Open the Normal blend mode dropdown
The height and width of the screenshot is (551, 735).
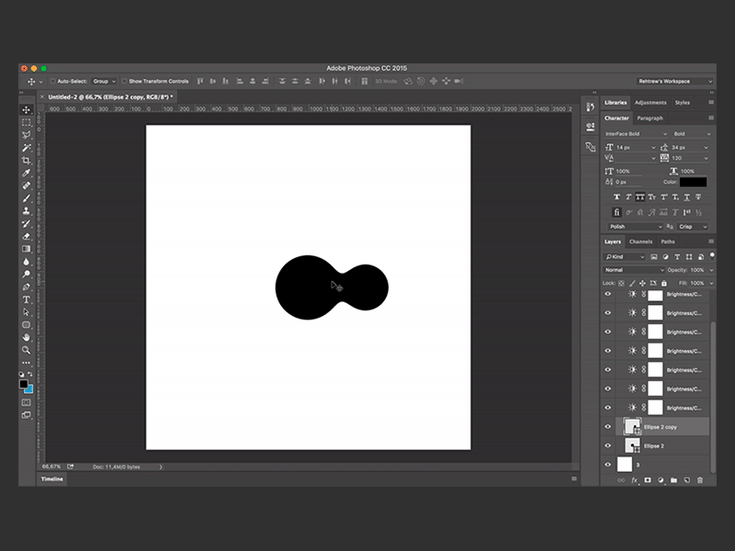634,270
